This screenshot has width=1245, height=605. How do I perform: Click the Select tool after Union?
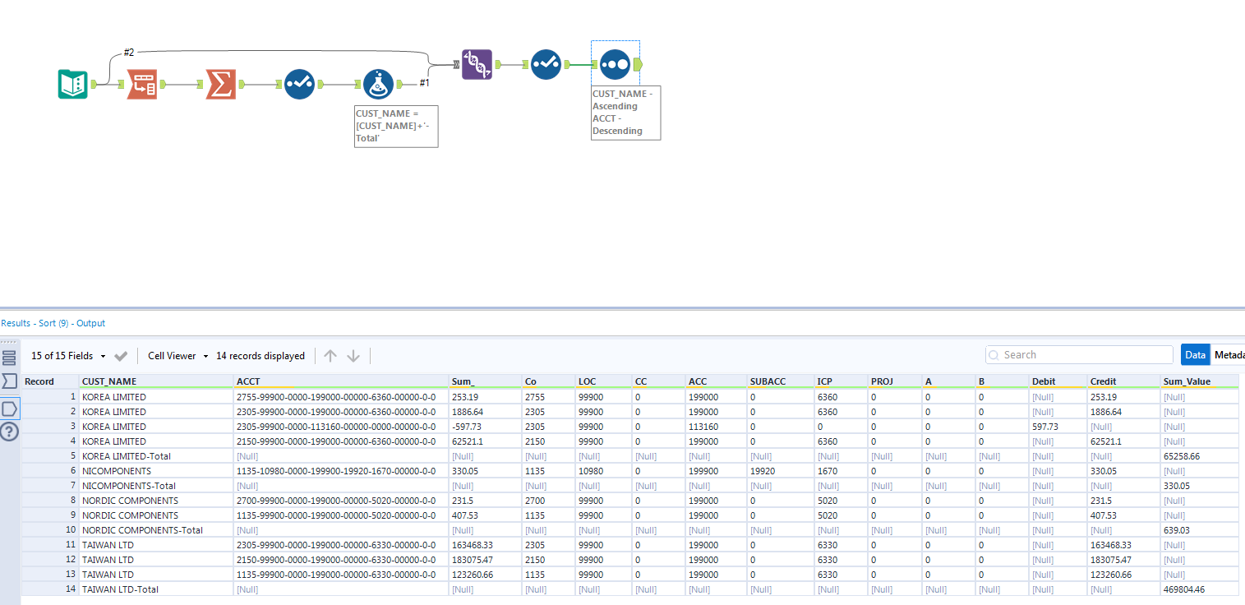[x=546, y=64]
